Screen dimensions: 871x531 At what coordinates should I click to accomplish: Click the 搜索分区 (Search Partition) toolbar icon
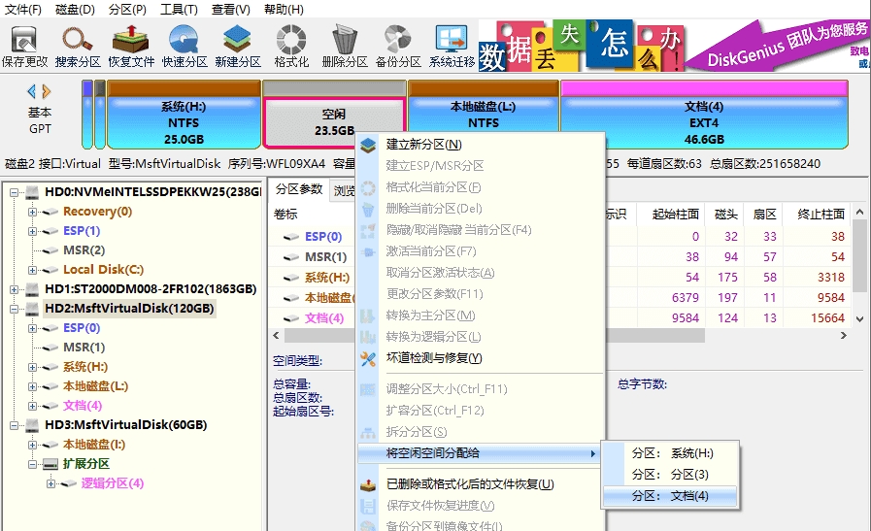78,45
